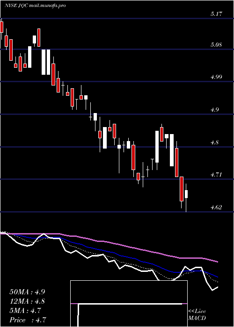Click the NYSE JQC mail.munafa.pro title

35,6
